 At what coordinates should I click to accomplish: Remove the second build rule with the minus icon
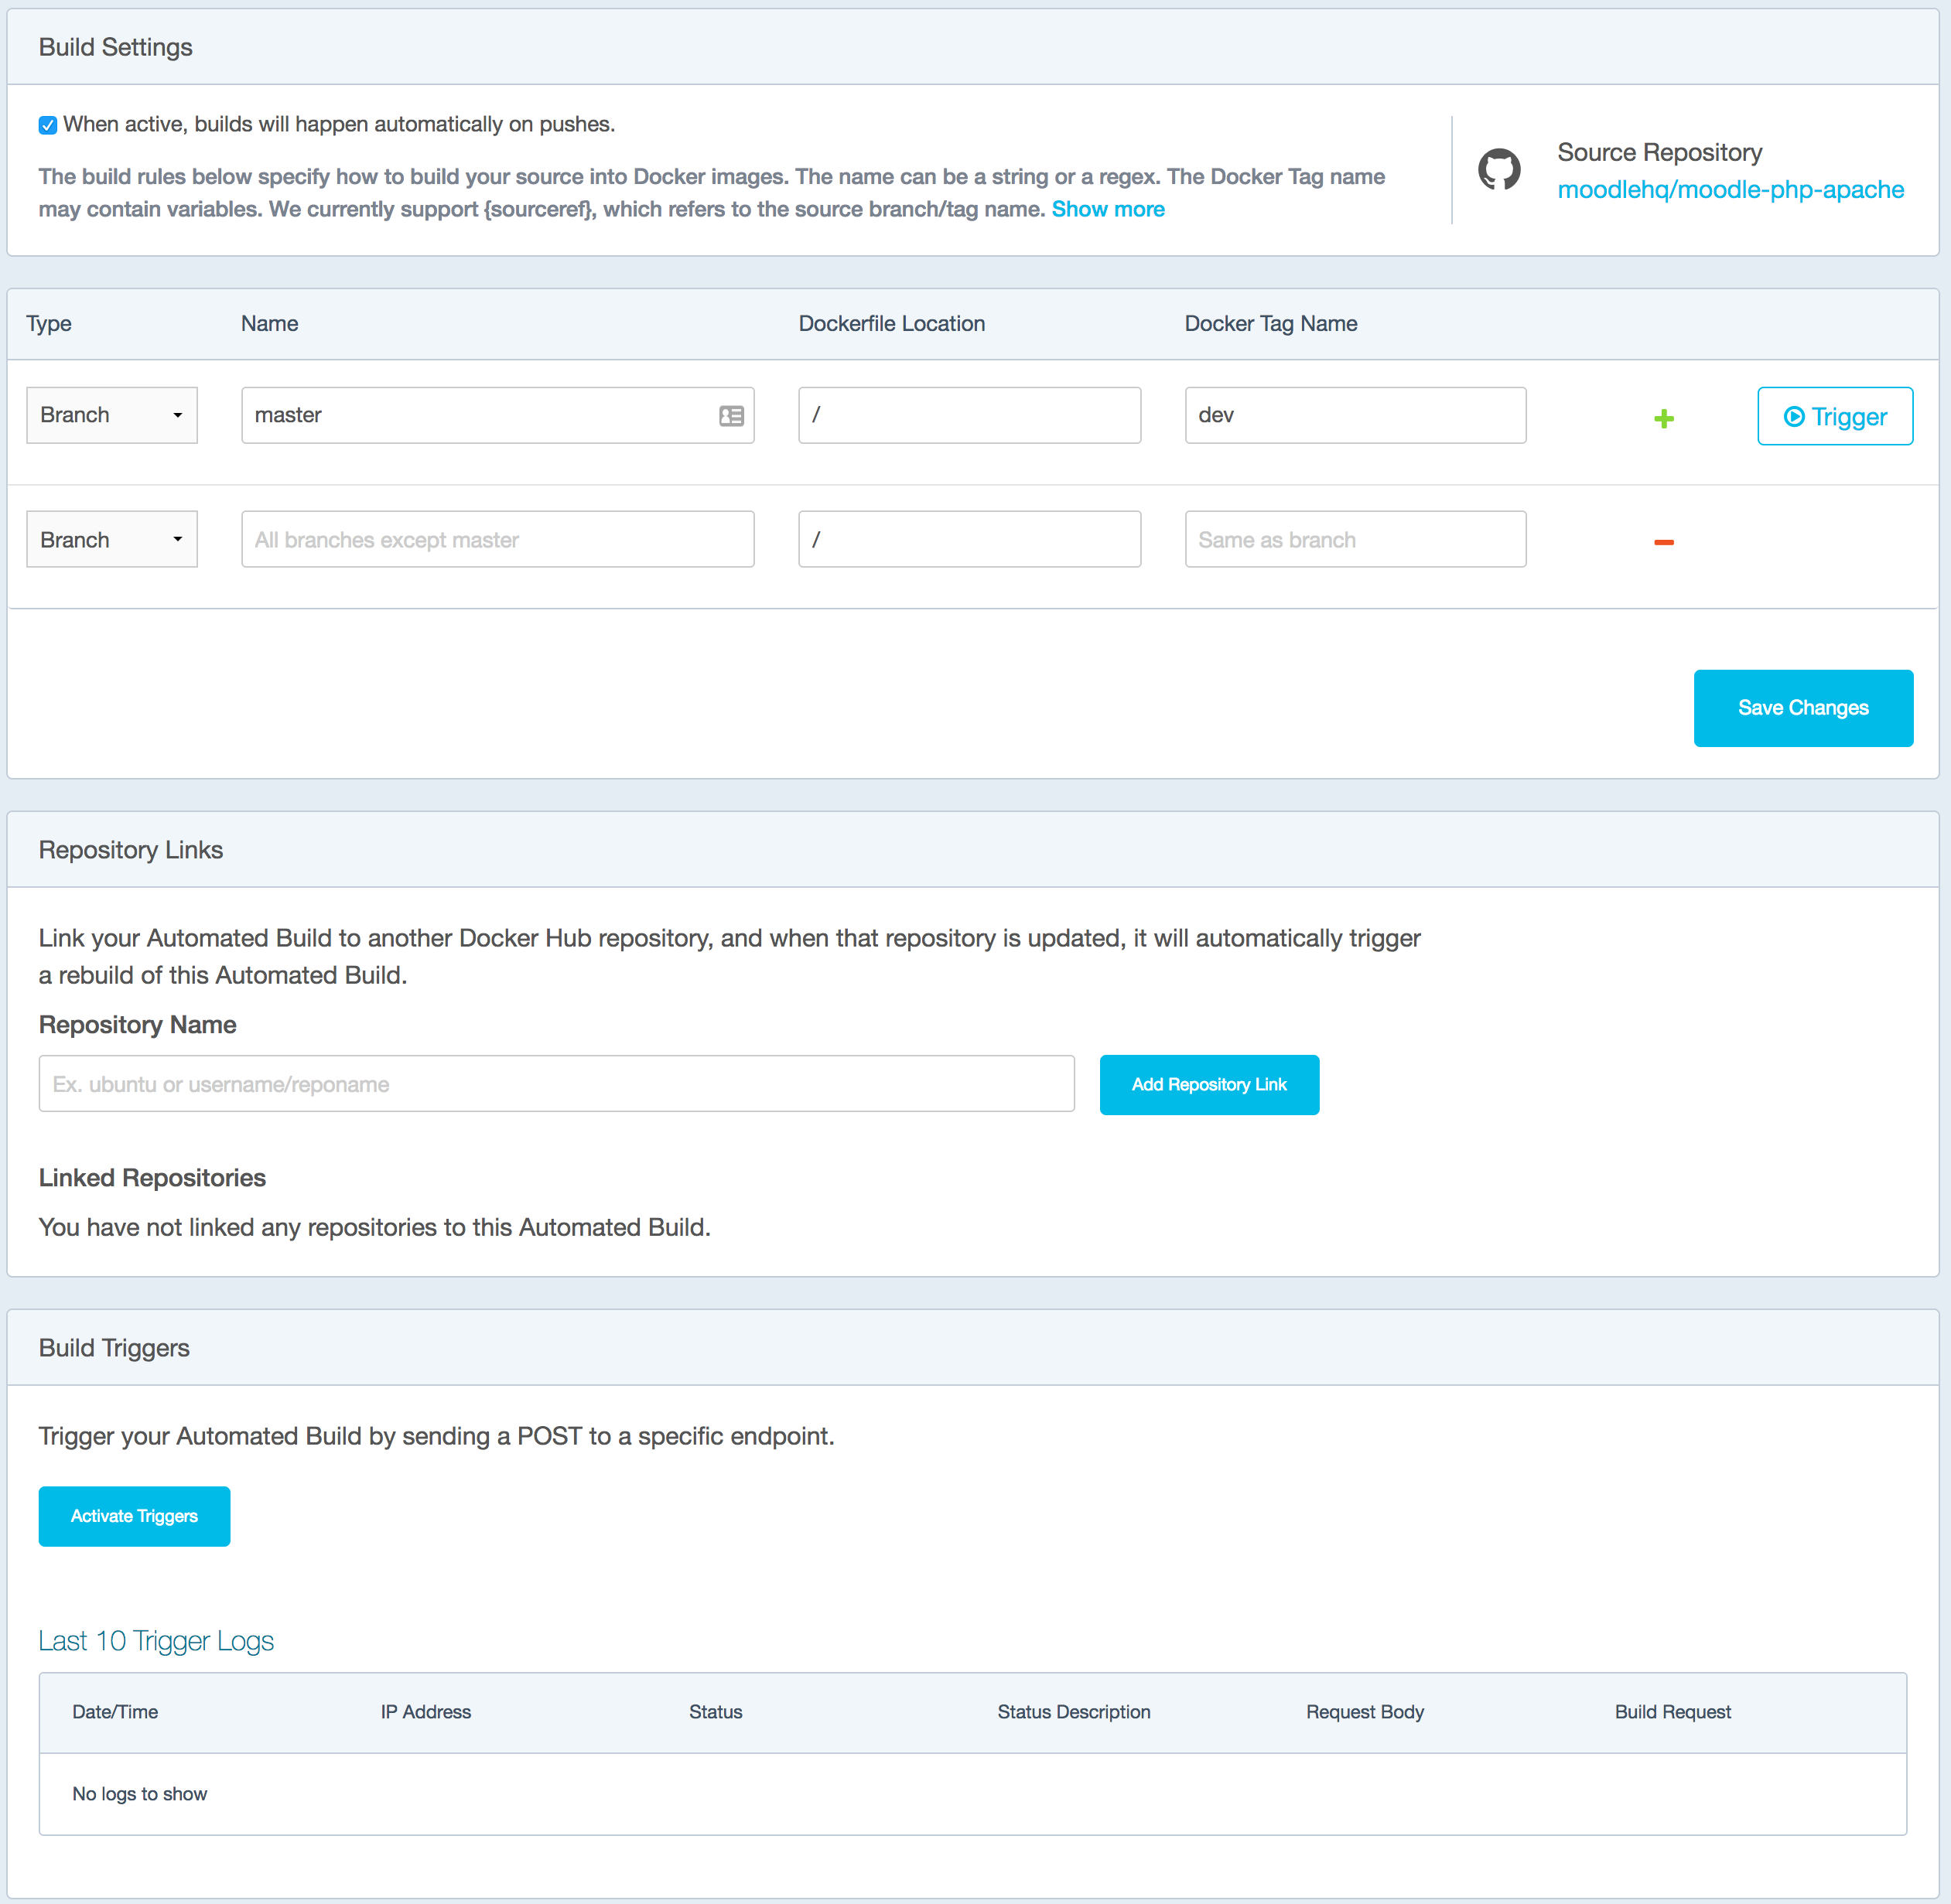[1664, 541]
